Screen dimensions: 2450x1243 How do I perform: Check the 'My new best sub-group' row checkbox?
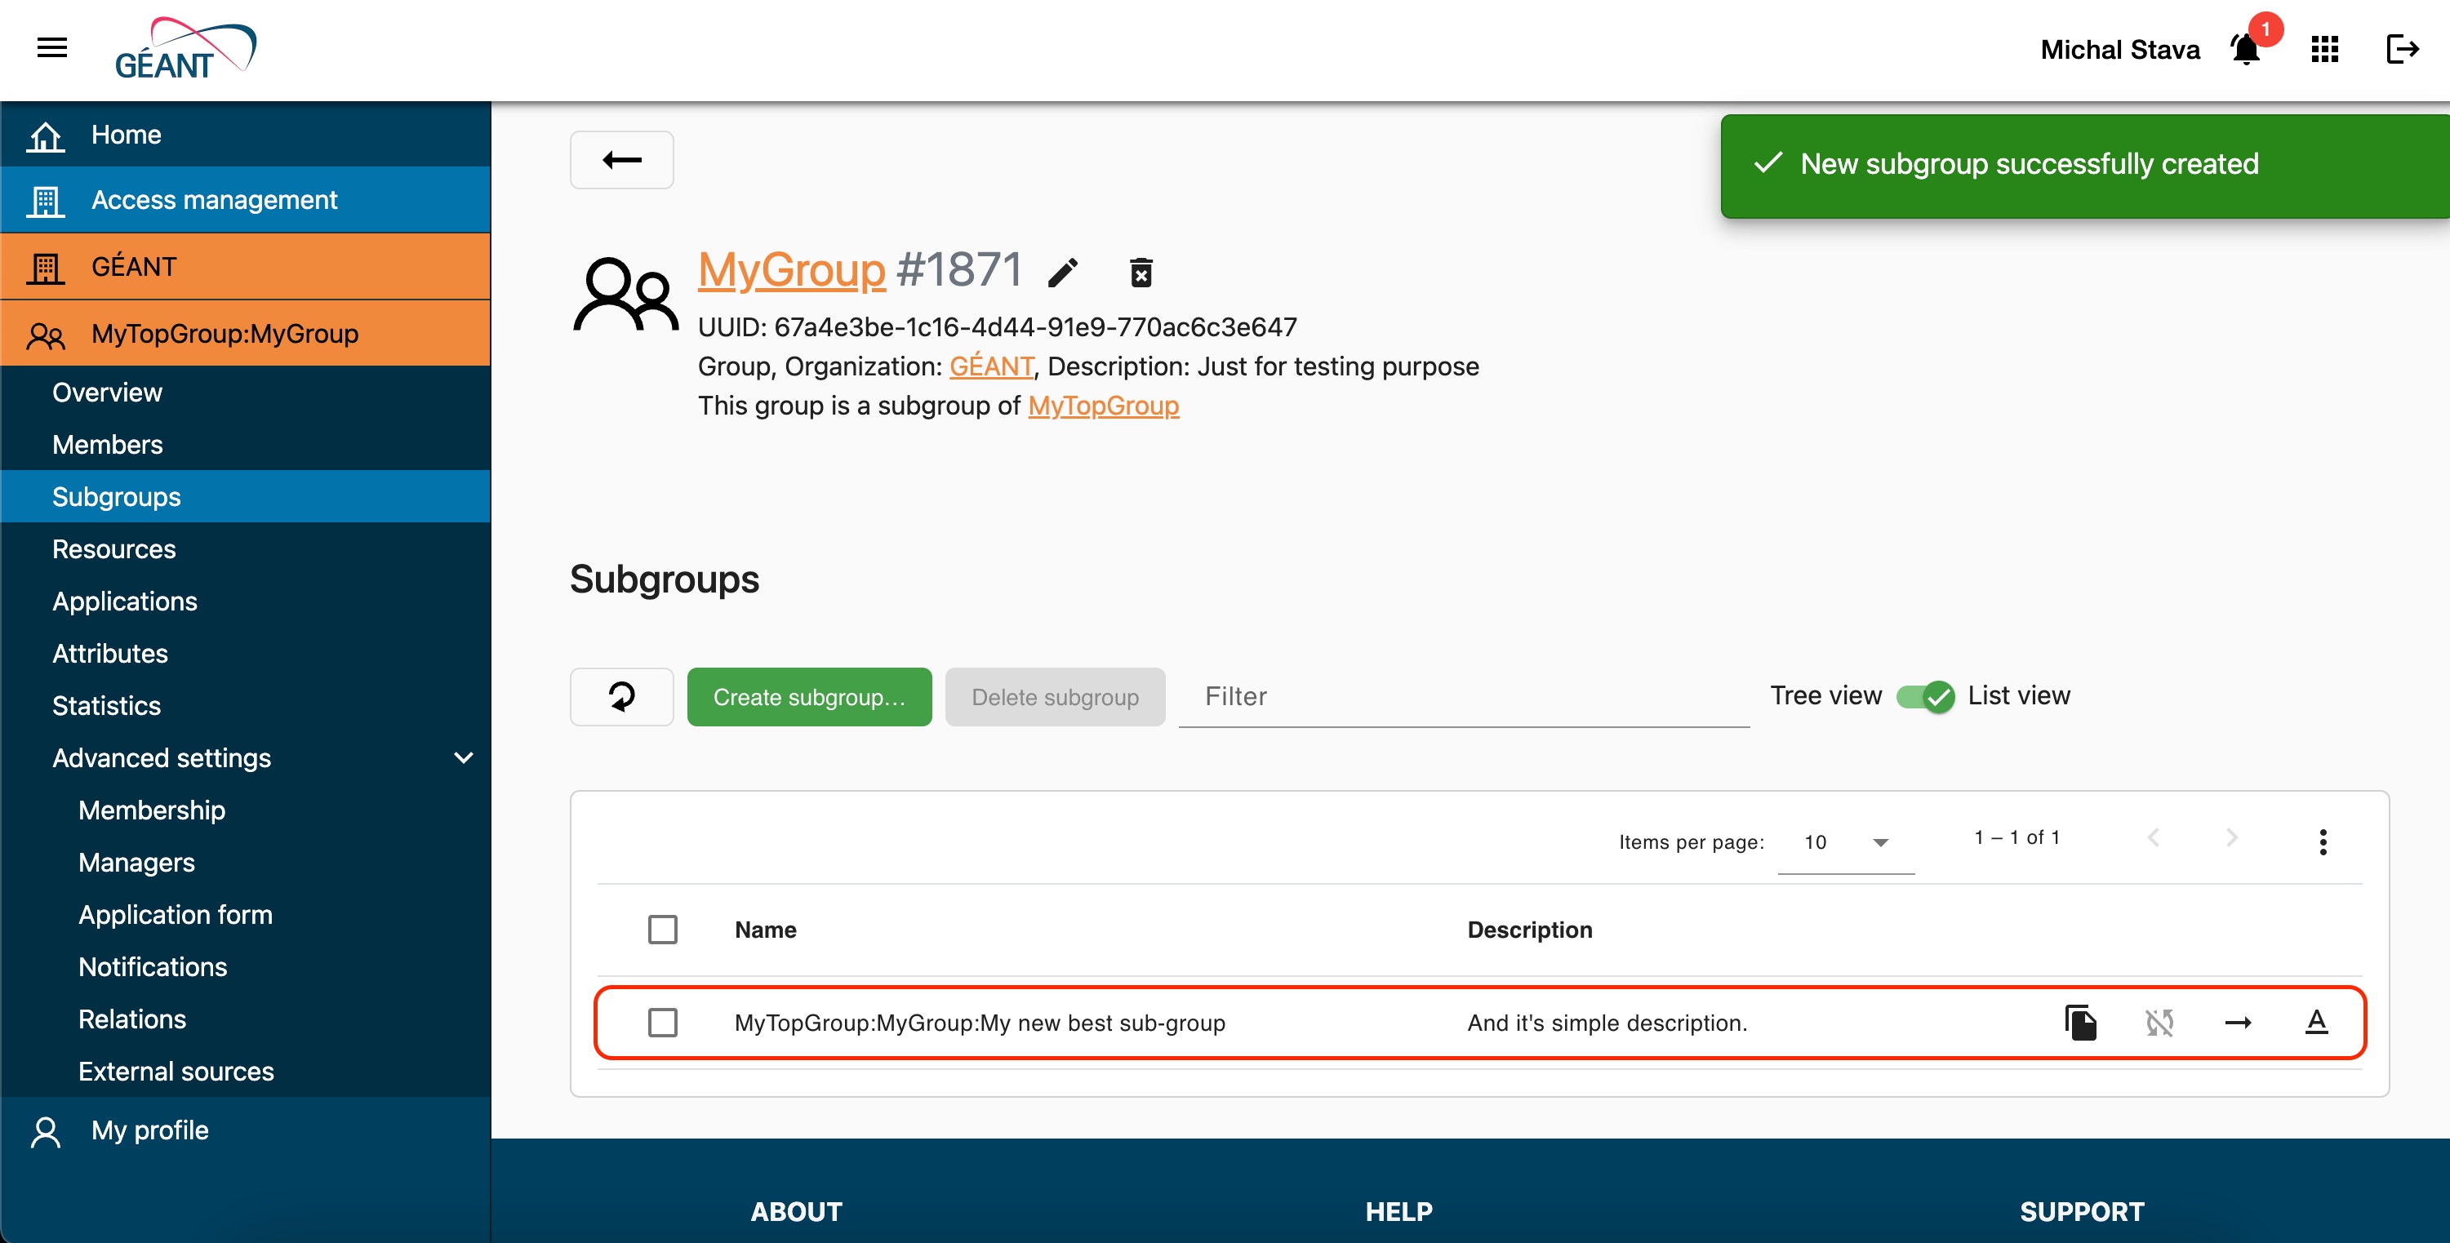662,1023
